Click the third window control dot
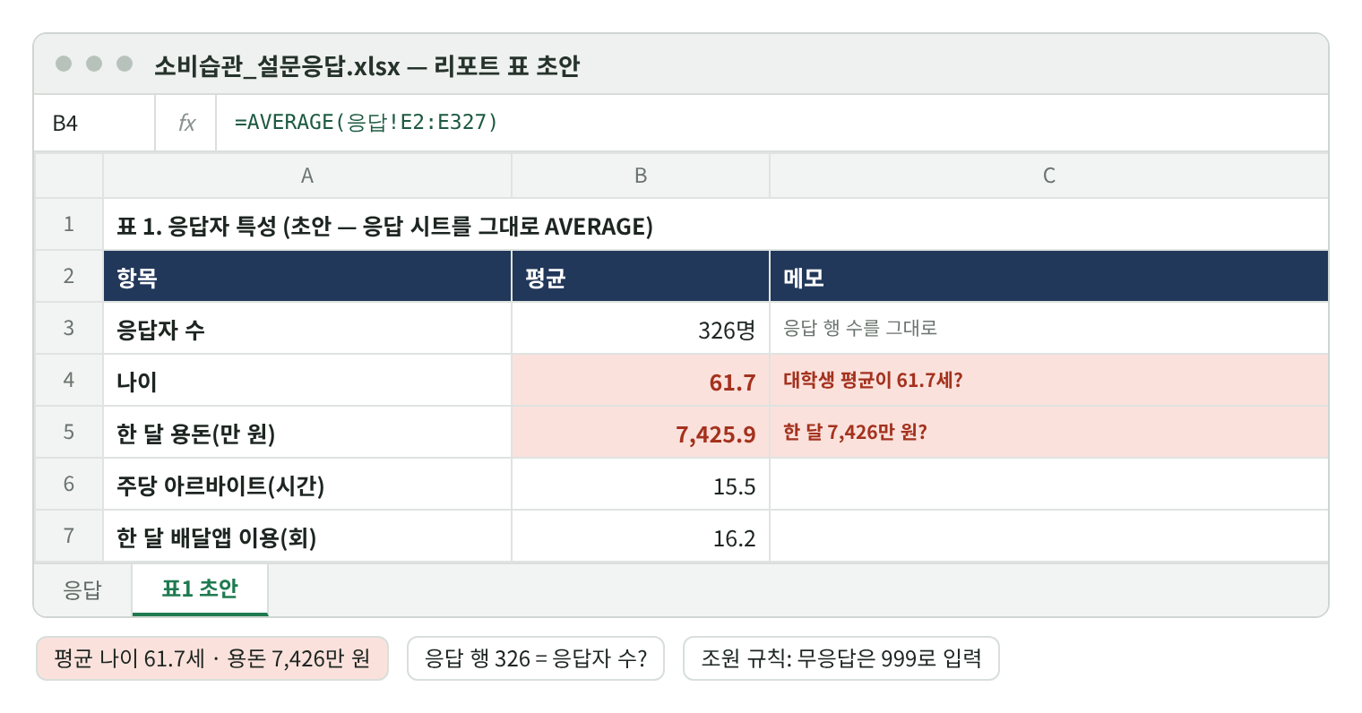This screenshot has width=1362, height=713. [x=125, y=64]
